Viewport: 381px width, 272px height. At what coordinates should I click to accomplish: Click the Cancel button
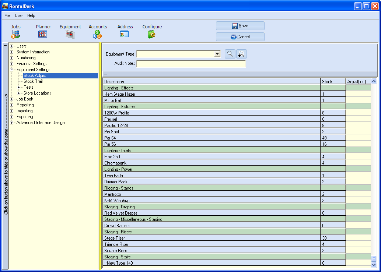tap(240, 37)
